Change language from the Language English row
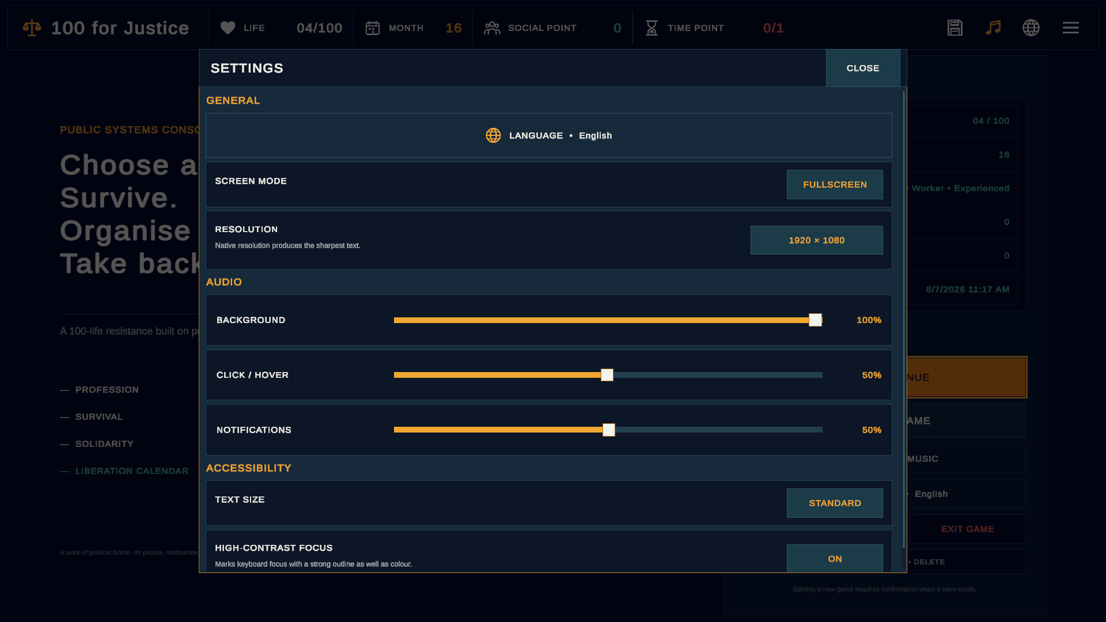 click(549, 135)
